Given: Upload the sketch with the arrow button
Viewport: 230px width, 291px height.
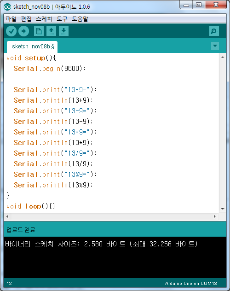Looking at the screenshot, I should (x=23, y=31).
